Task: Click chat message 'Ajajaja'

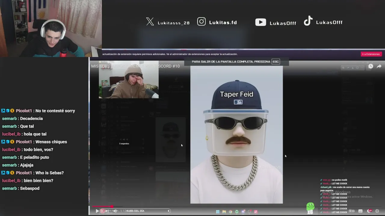Action: click(27, 165)
